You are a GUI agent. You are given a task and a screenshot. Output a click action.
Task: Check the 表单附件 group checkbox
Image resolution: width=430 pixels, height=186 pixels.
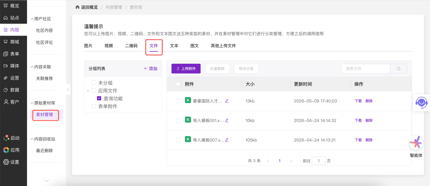pyautogui.click(x=94, y=106)
